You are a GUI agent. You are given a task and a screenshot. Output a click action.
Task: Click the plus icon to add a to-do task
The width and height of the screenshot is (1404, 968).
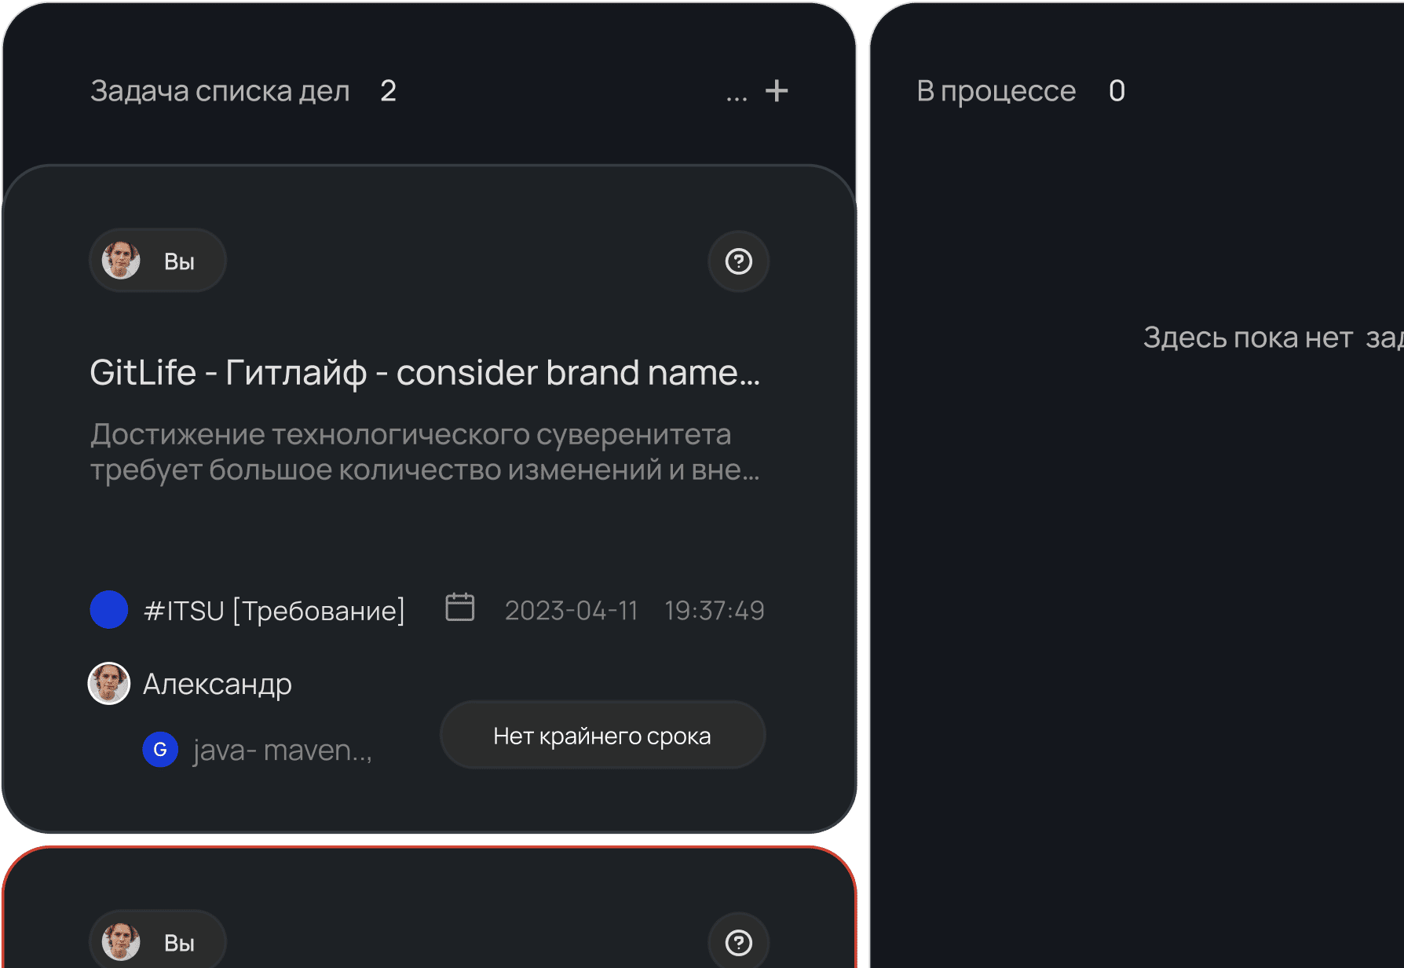pyautogui.click(x=777, y=91)
